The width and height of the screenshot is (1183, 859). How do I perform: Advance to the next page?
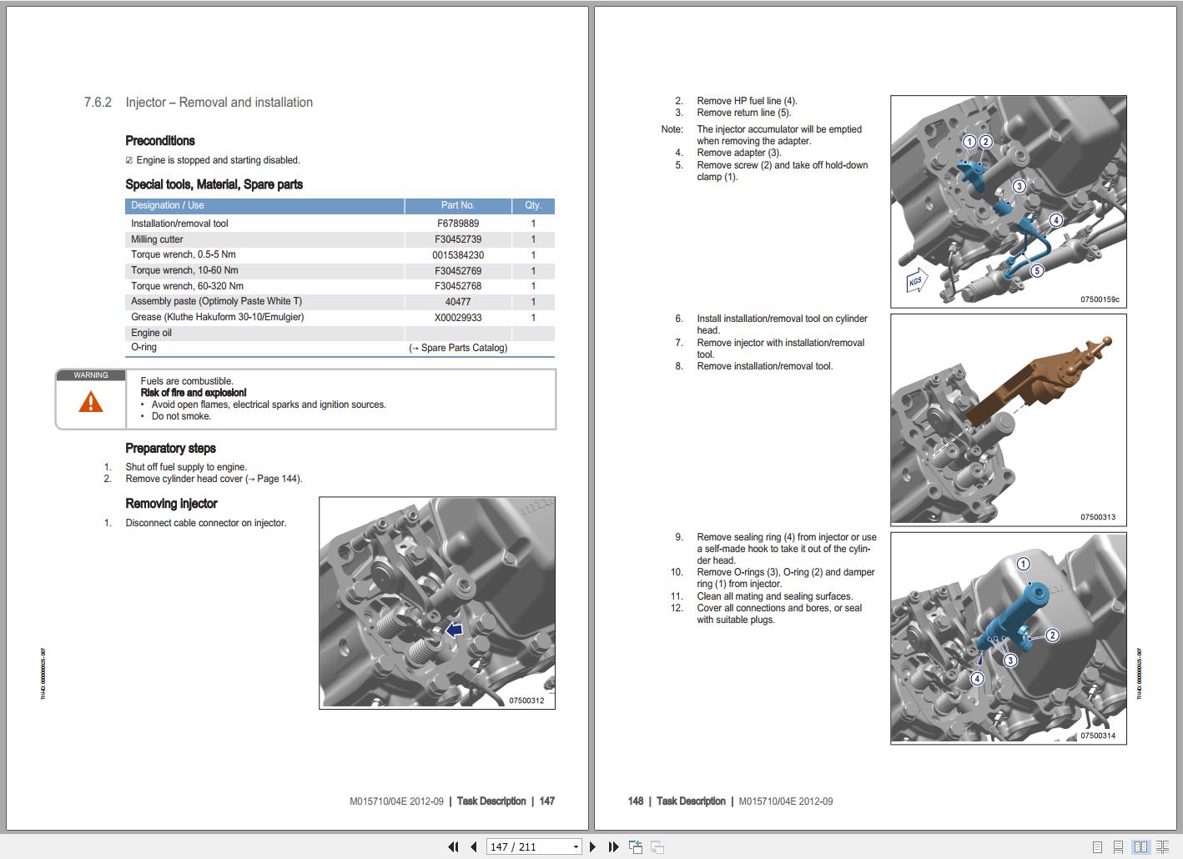[593, 846]
